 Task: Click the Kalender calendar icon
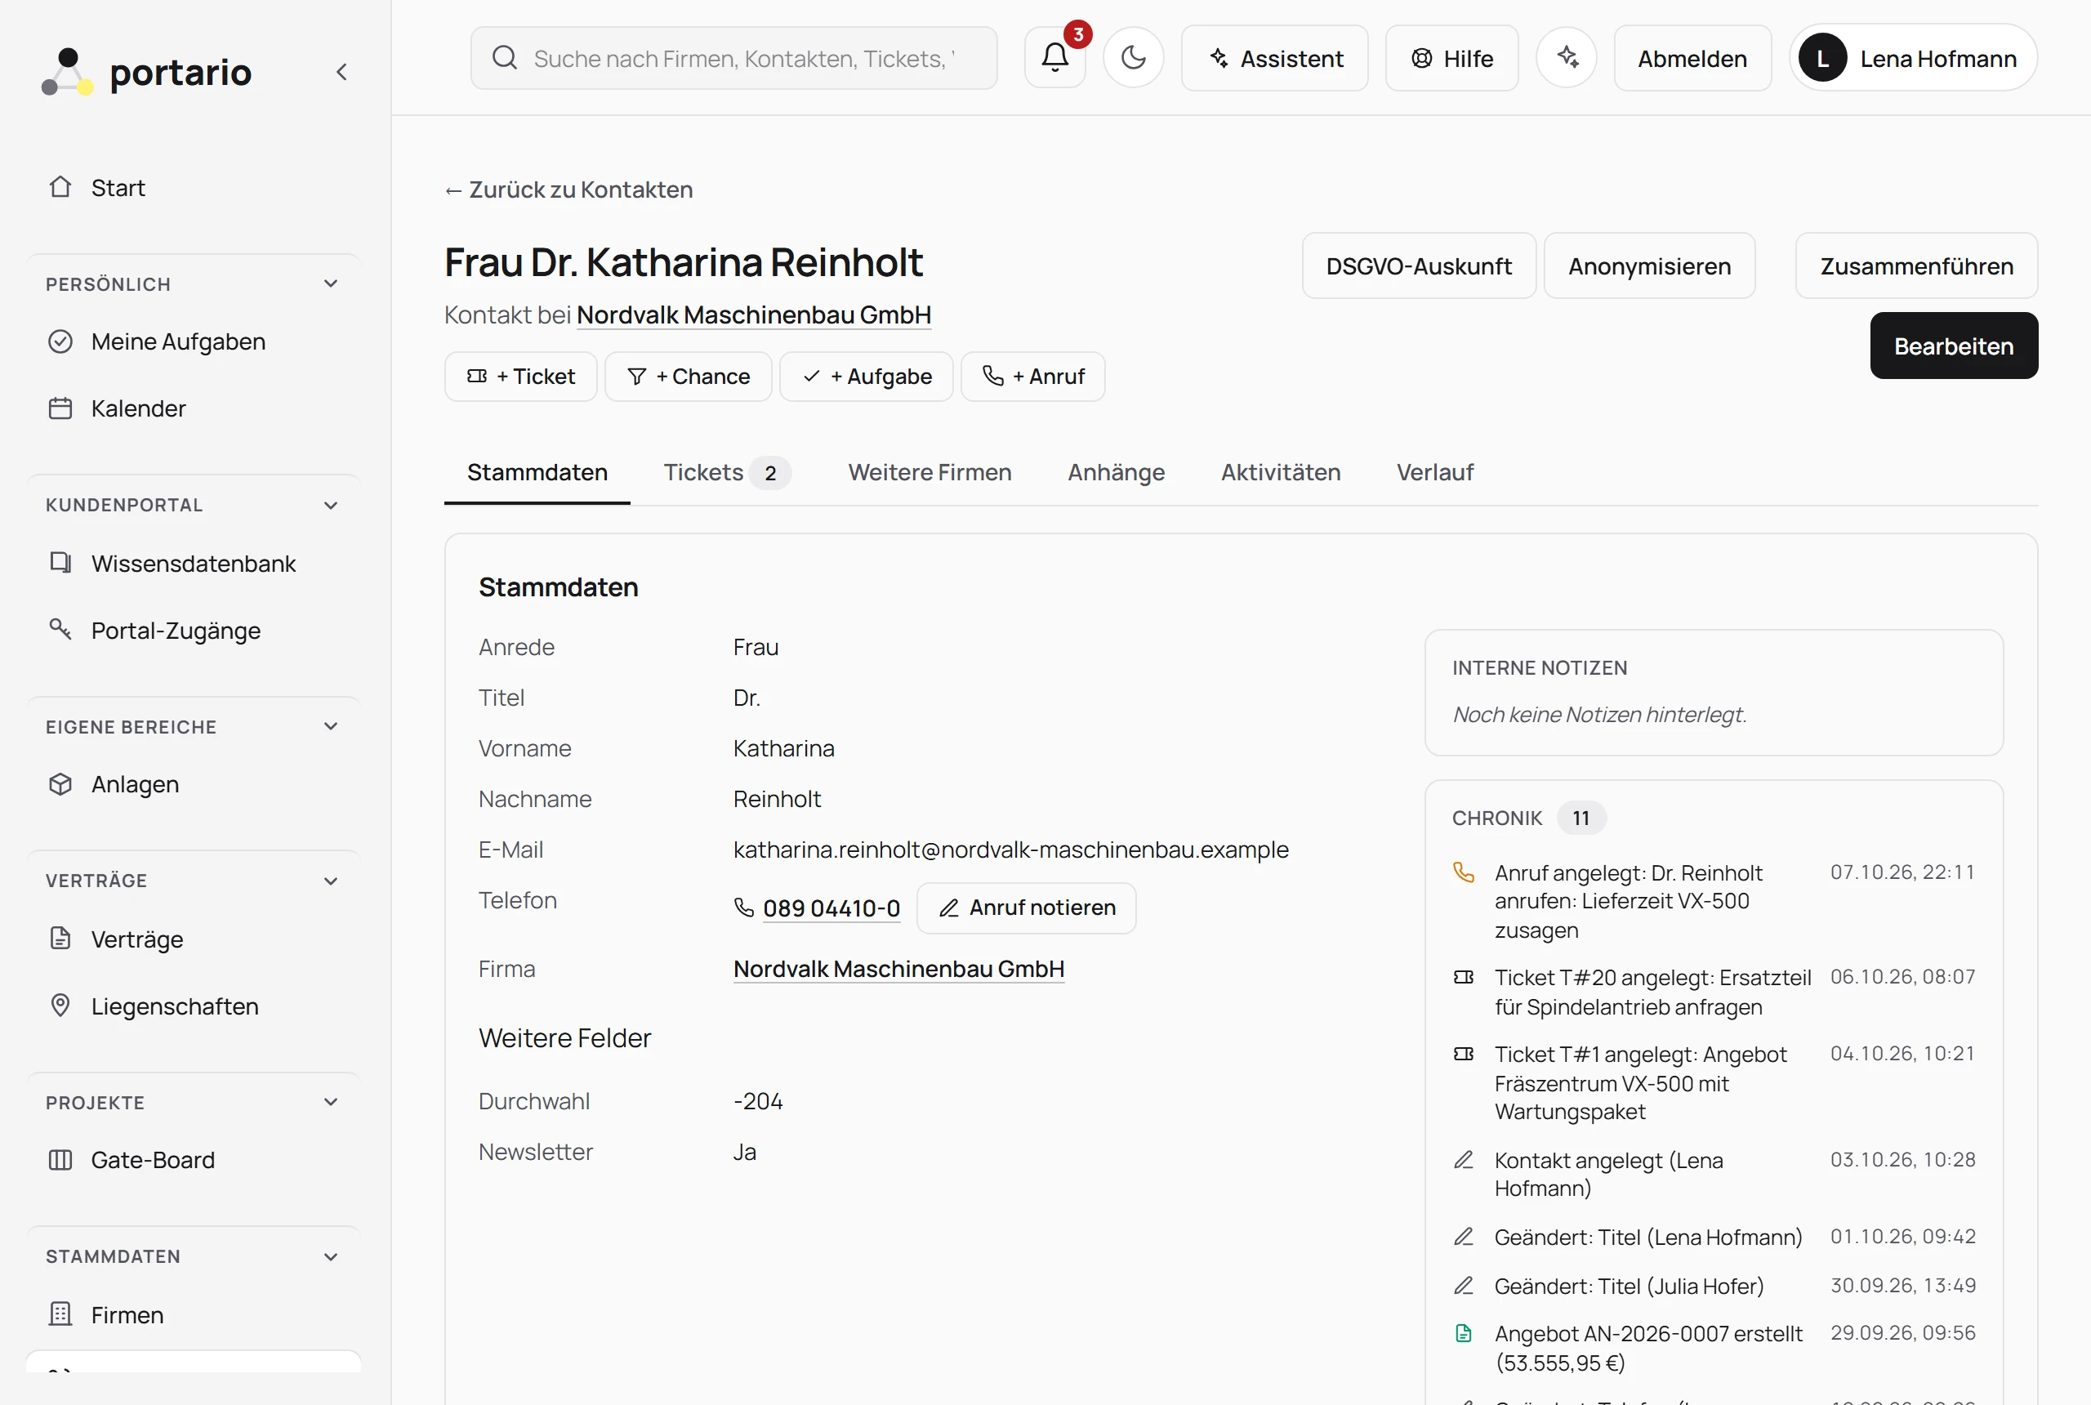click(x=60, y=408)
